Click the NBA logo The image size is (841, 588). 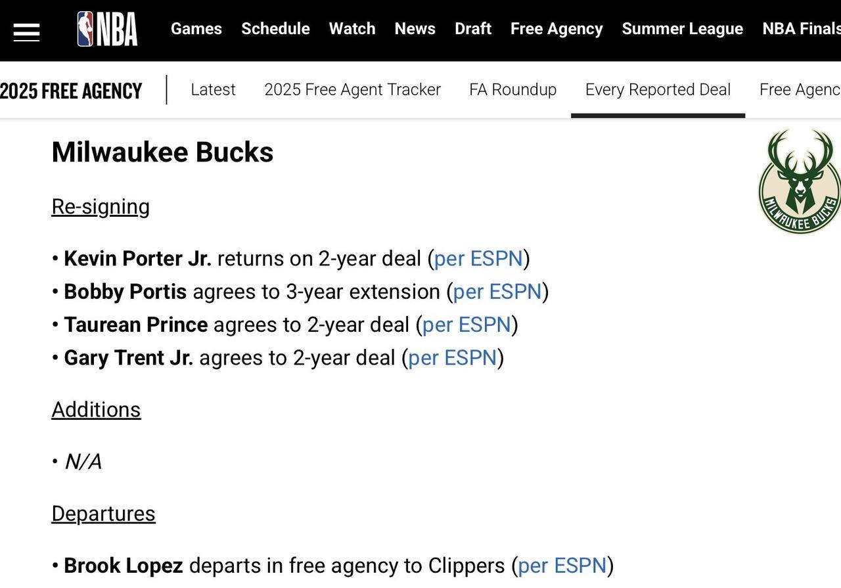107,29
